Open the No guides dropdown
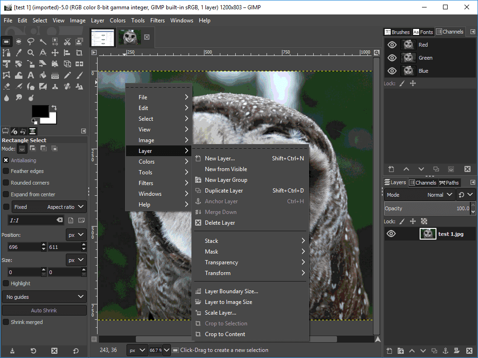The width and height of the screenshot is (478, 358). pyautogui.click(x=44, y=296)
